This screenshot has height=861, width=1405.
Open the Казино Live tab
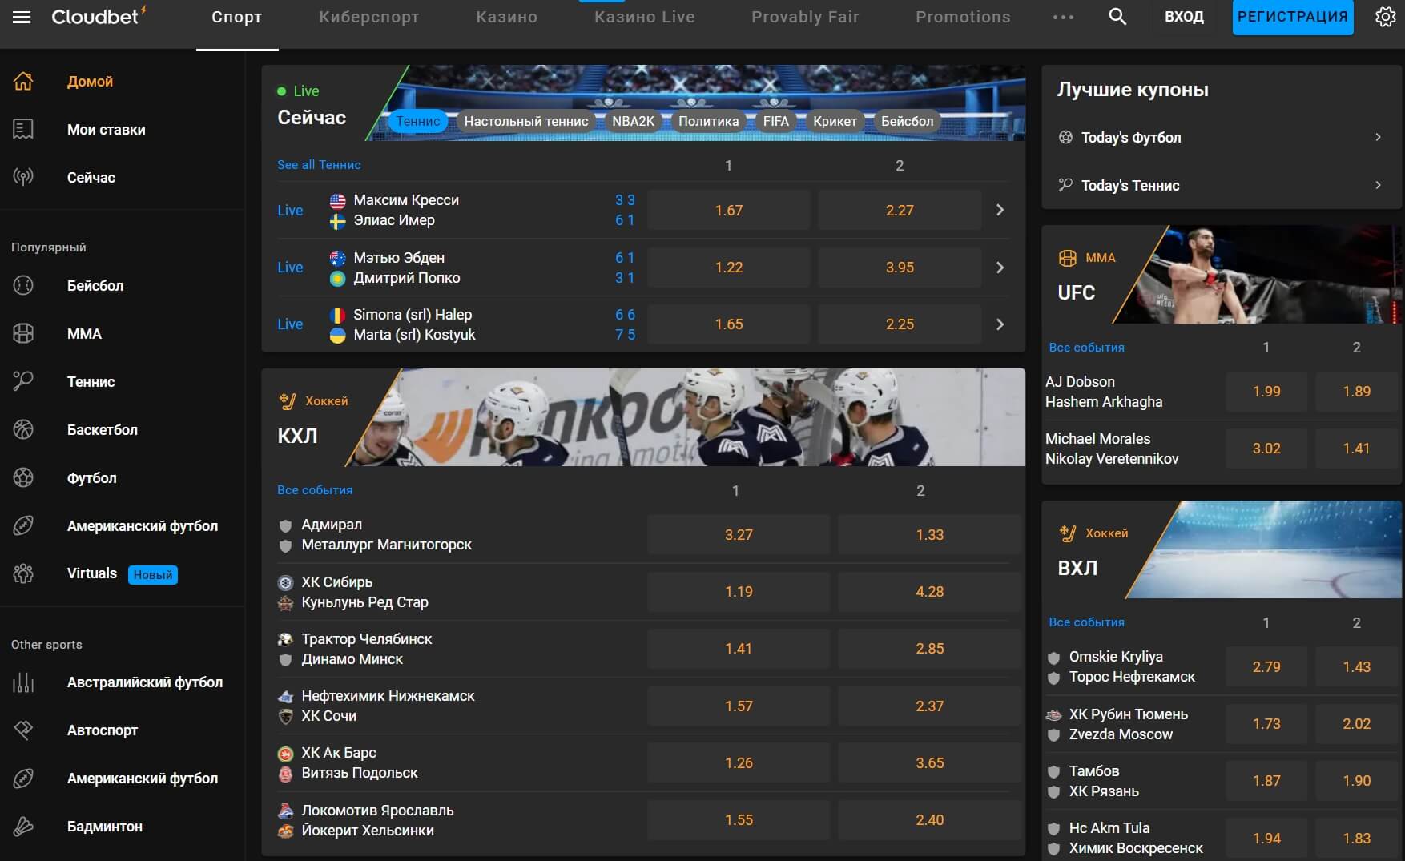644,17
